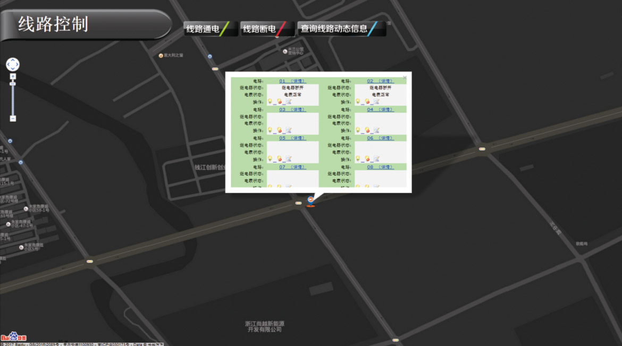Viewport: 622px width, 346px height.
Task: Click the map zoom out minus button
Action: coord(13,118)
